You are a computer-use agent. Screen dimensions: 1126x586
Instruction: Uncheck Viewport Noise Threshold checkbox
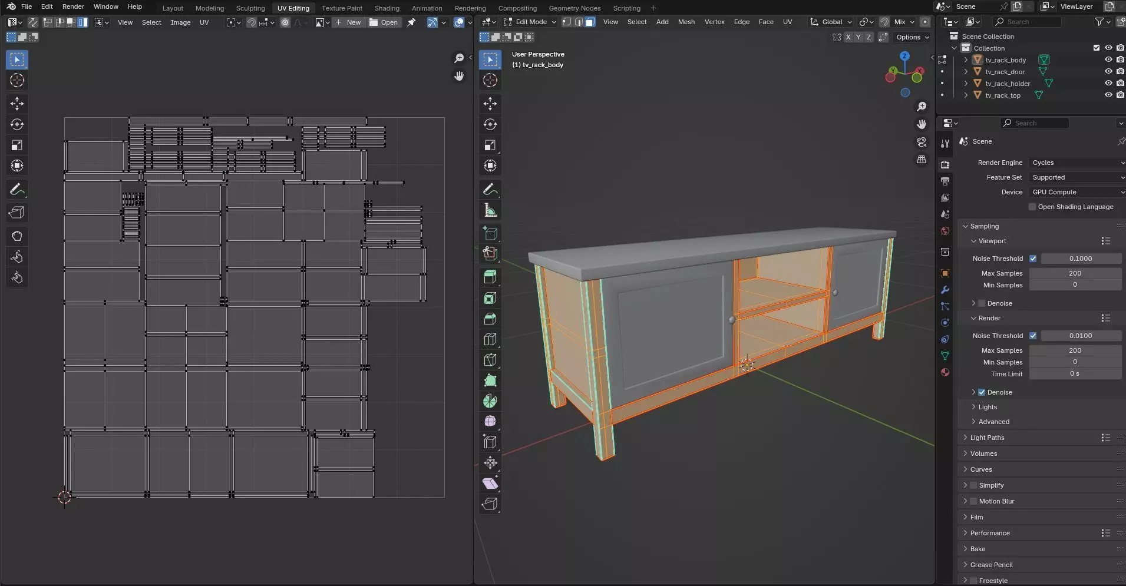pyautogui.click(x=1033, y=259)
